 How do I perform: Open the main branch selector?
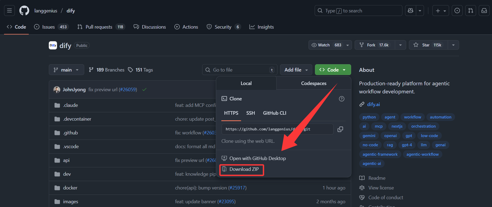(x=66, y=70)
